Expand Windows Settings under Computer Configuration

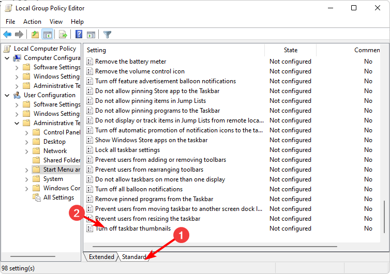coord(17,77)
